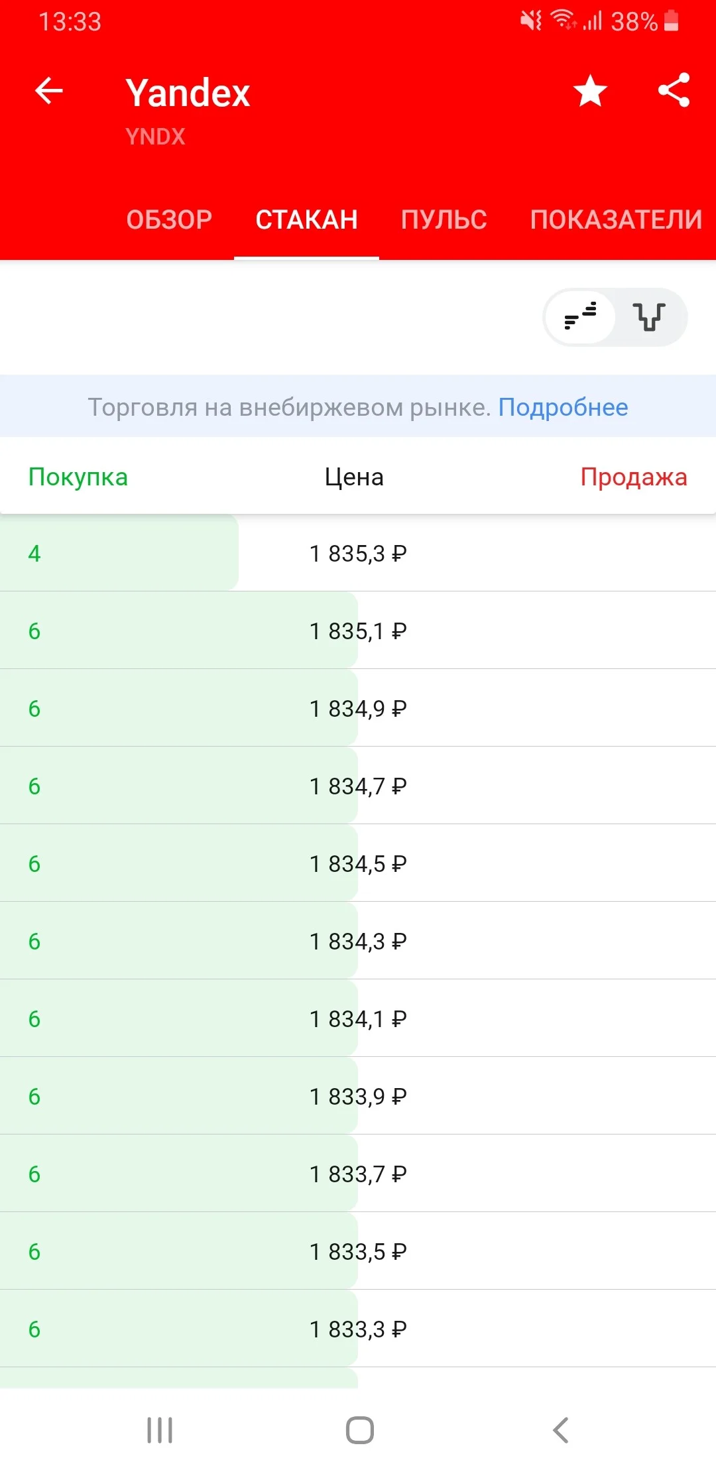Open Android recent apps button
The width and height of the screenshot is (716, 1472).
[160, 1430]
